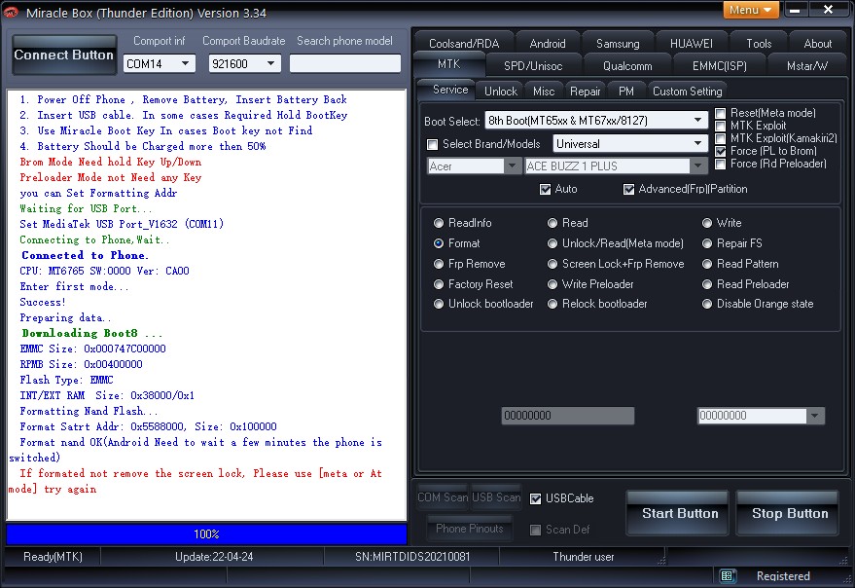Click the Phone Pinouts button
This screenshot has height=588, width=855.
470,528
